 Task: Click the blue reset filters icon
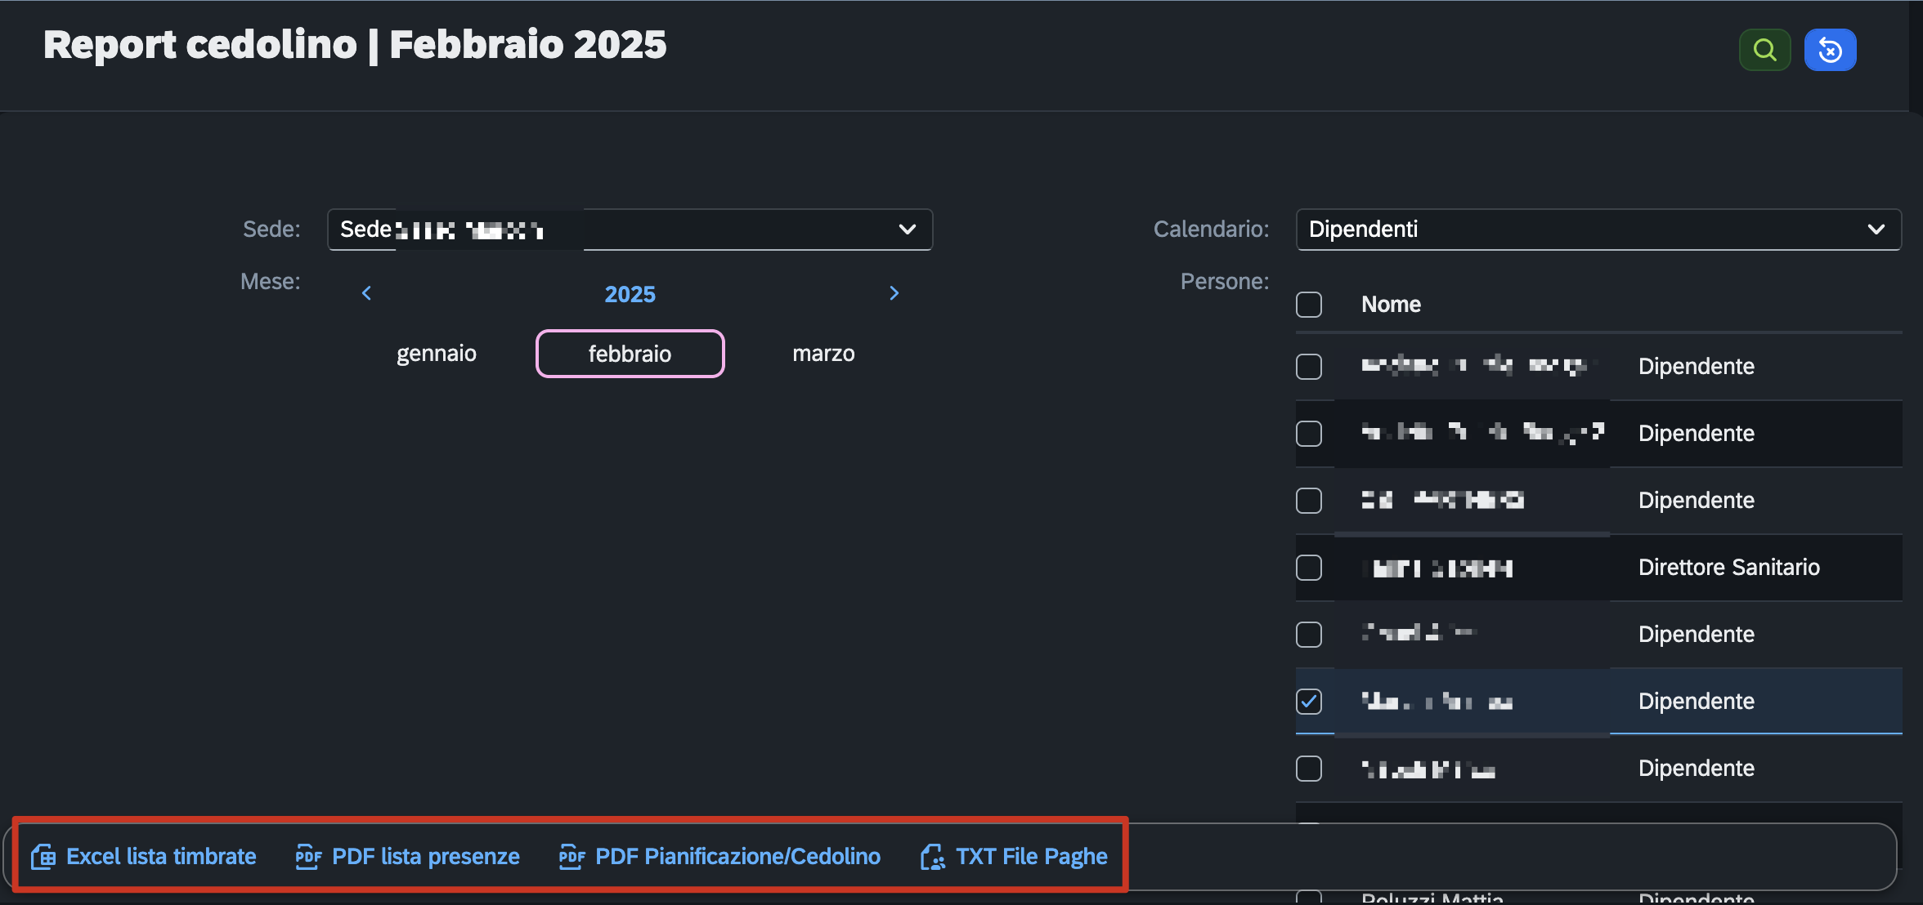pos(1830,51)
